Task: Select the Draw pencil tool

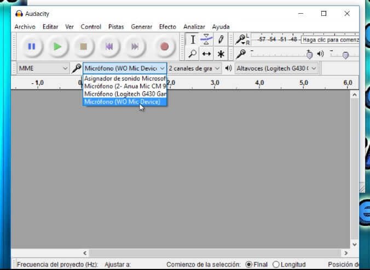Action: 221,39
